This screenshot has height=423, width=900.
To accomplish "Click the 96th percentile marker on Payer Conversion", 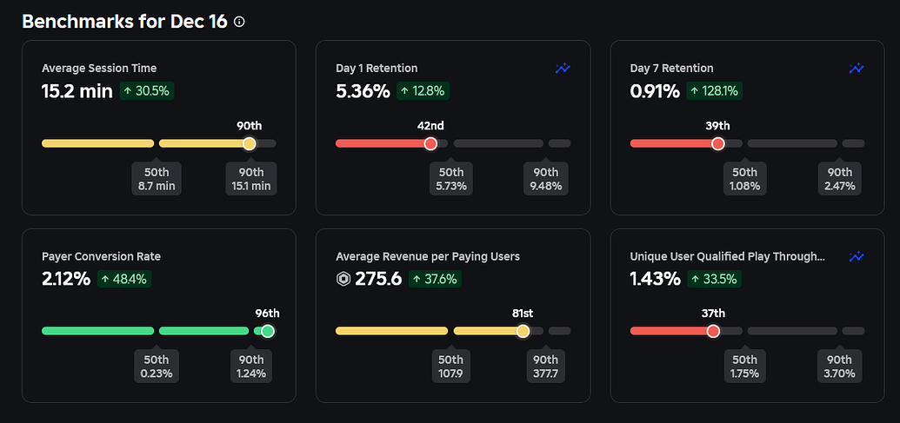I will [268, 331].
